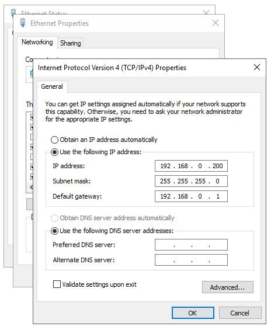Close the TCP/IPv4 Properties dialog

click(257, 67)
